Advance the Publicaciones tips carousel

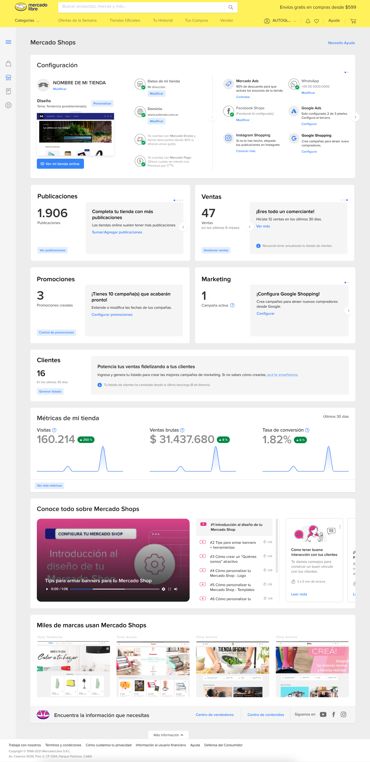tap(183, 227)
